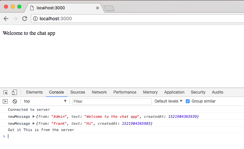Viewport: 244px width, 149px height.
Task: Click the inspect element picker icon
Action: click(6, 92)
